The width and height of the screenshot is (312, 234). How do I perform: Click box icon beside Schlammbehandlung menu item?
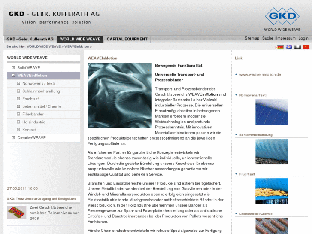click(18, 91)
